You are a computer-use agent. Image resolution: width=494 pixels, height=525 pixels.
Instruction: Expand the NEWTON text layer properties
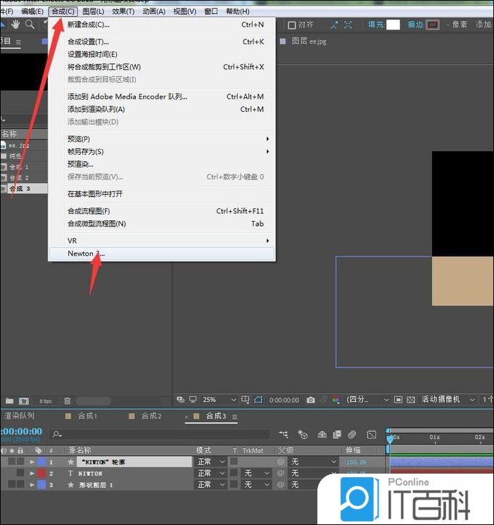click(32, 474)
